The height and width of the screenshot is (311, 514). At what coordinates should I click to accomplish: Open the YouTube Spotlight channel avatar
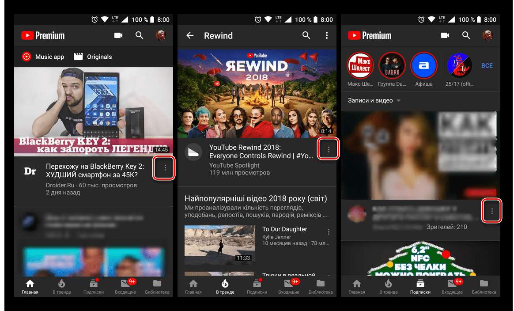pyautogui.click(x=193, y=152)
